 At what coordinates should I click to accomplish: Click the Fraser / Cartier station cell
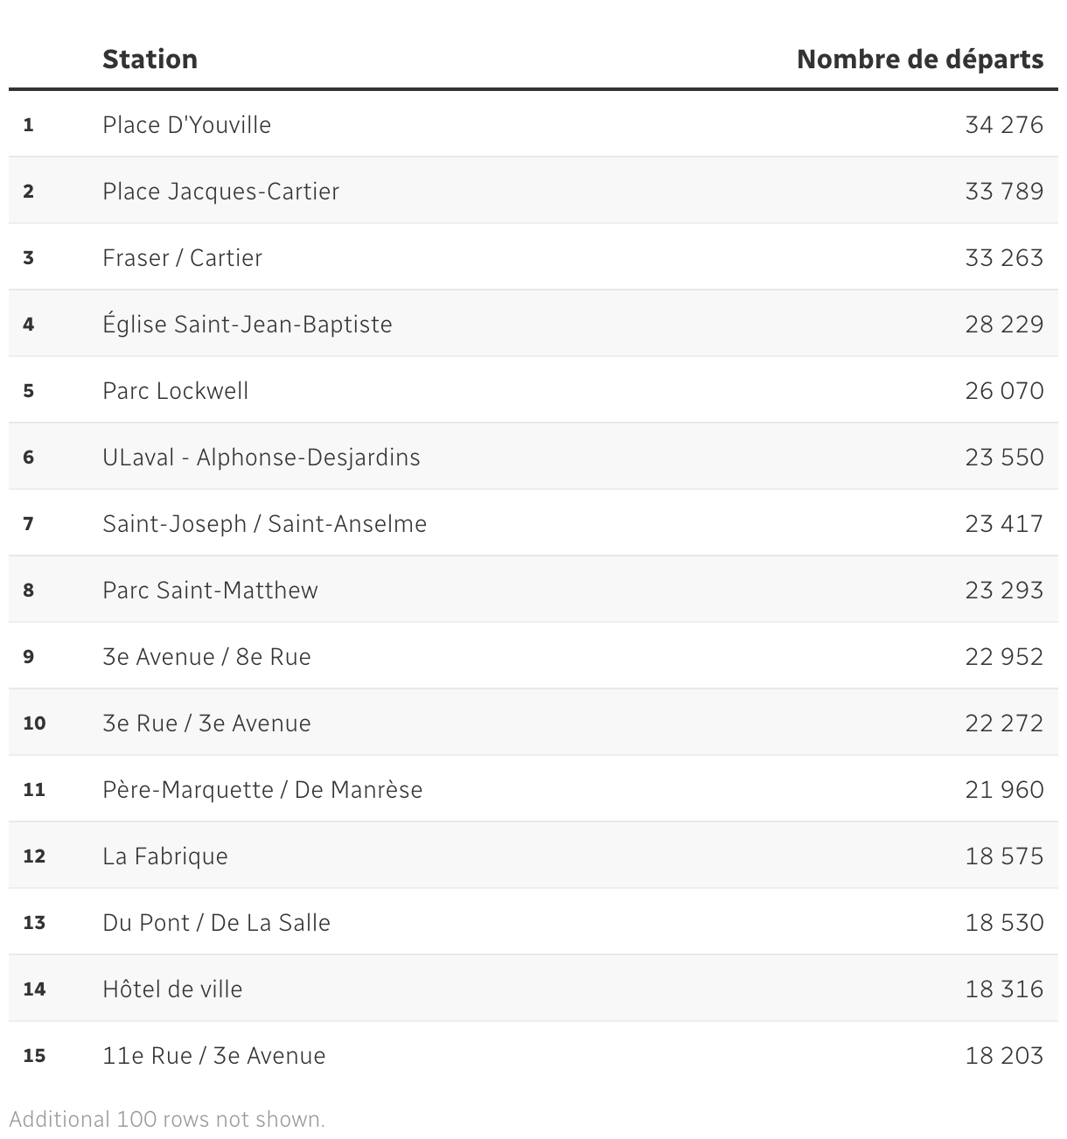click(x=182, y=258)
